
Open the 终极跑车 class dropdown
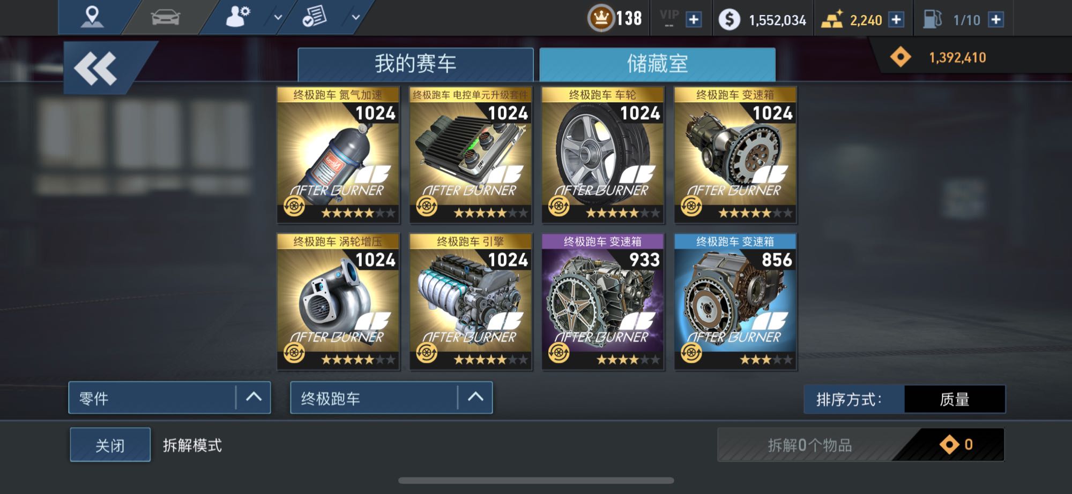(x=391, y=398)
